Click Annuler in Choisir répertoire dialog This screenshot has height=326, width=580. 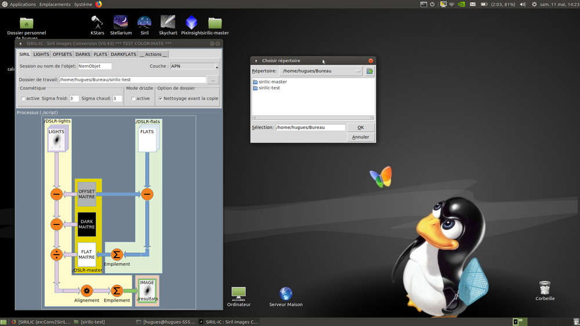(x=361, y=137)
